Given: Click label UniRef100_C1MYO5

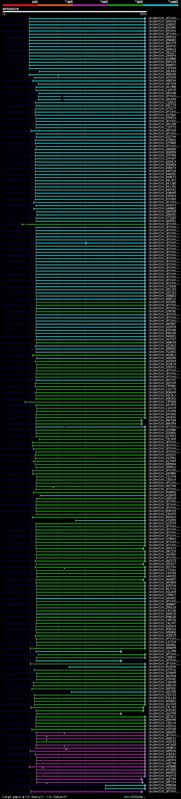Looking at the screenshot, I should click(162, 90).
